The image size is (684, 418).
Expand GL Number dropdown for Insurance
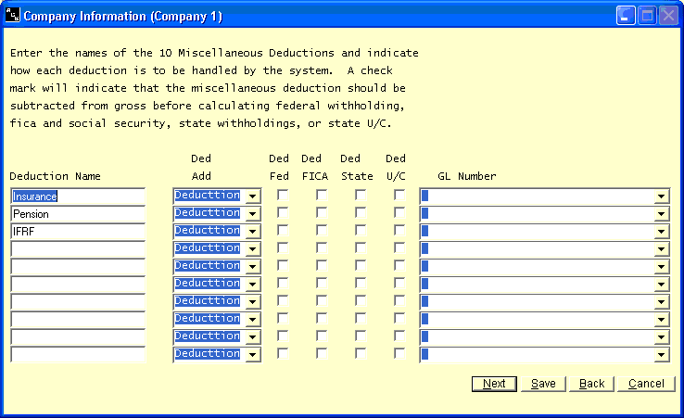point(661,196)
